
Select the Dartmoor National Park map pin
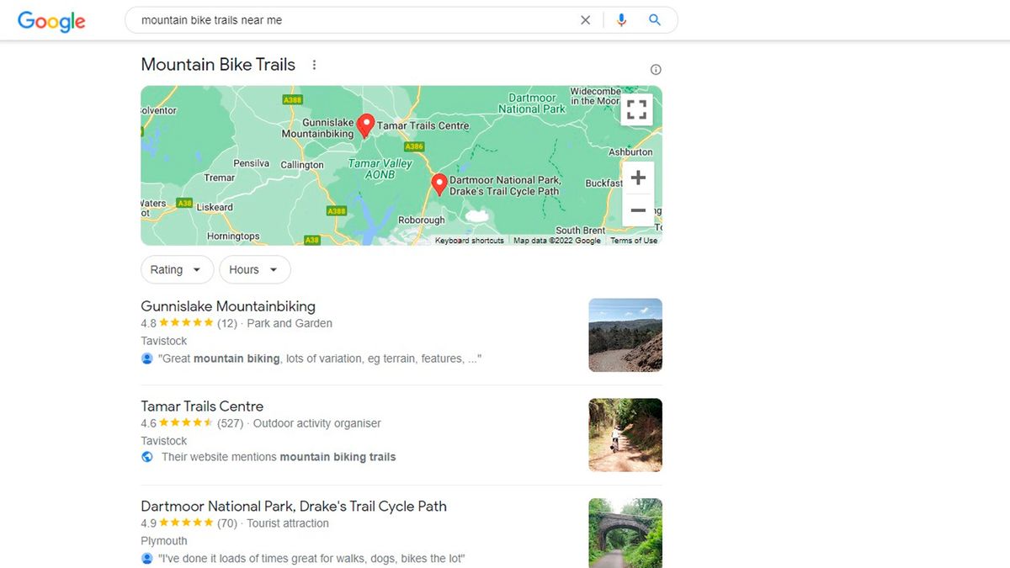point(439,183)
